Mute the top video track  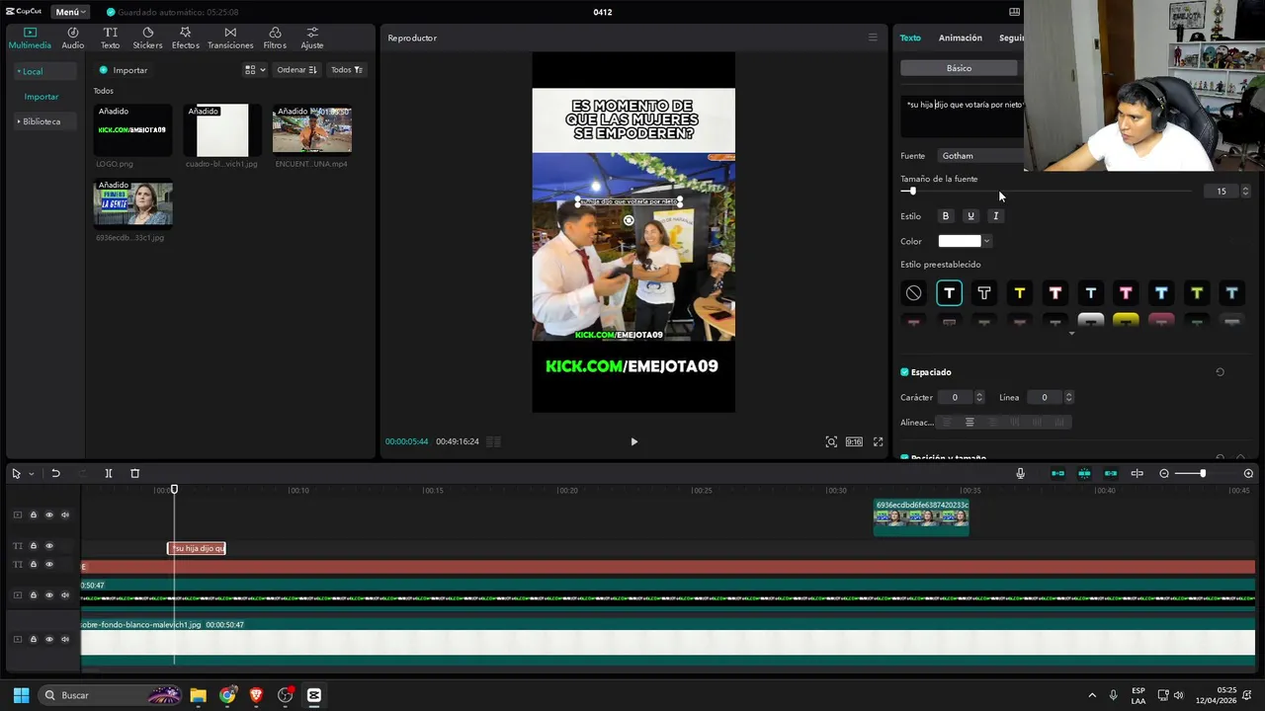point(65,514)
